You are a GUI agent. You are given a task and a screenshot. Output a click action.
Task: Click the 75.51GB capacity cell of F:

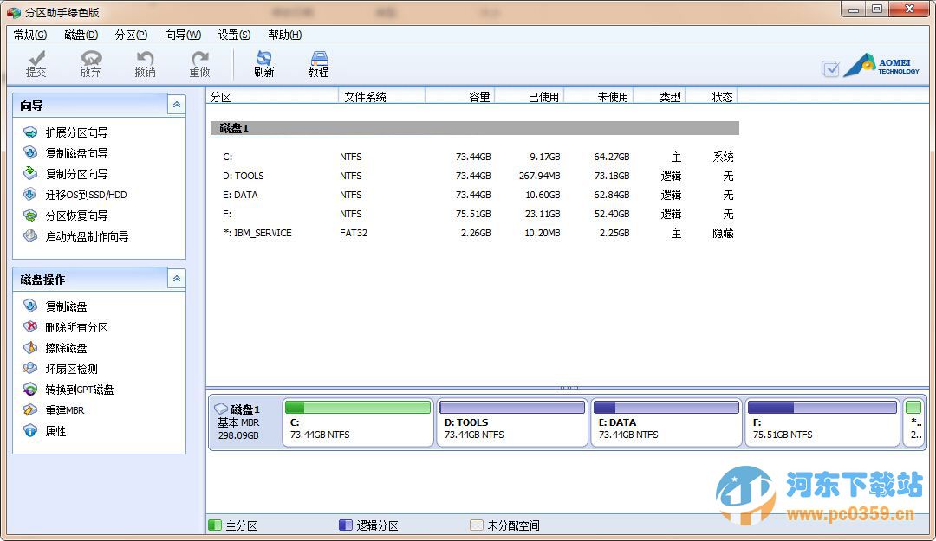473,214
